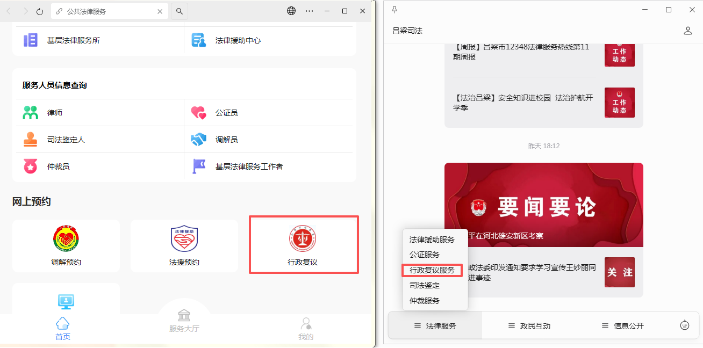Click the 基层法律服务工作者 flag icon
The height and width of the screenshot is (348, 703).
199,166
